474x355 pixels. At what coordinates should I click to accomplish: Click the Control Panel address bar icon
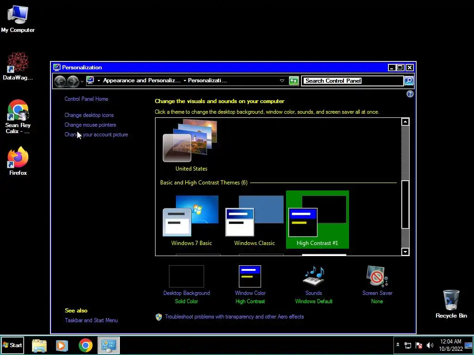[x=90, y=80]
